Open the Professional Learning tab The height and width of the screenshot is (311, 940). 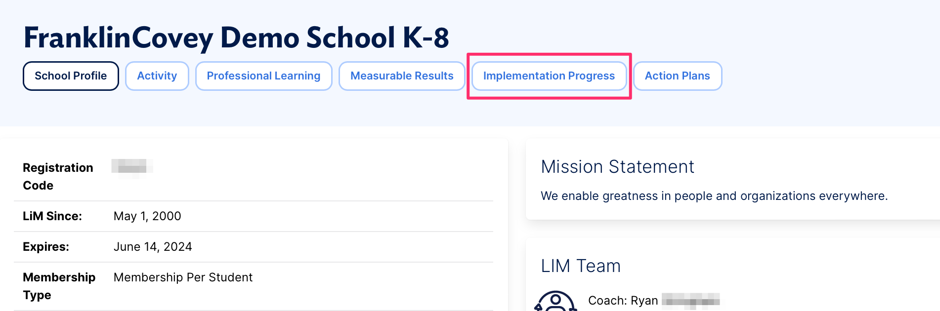263,76
